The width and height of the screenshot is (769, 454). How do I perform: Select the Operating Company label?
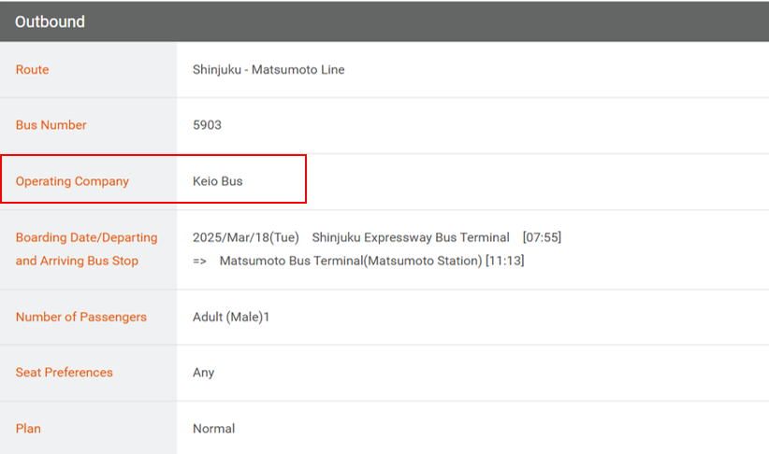pos(72,181)
